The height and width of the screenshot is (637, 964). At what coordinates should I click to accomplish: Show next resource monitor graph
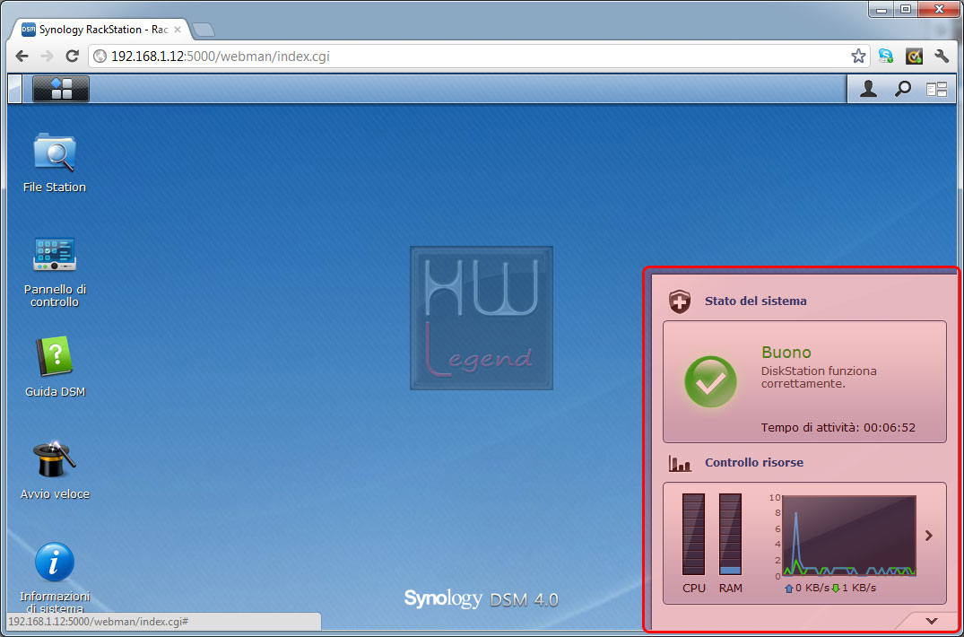[x=929, y=536]
